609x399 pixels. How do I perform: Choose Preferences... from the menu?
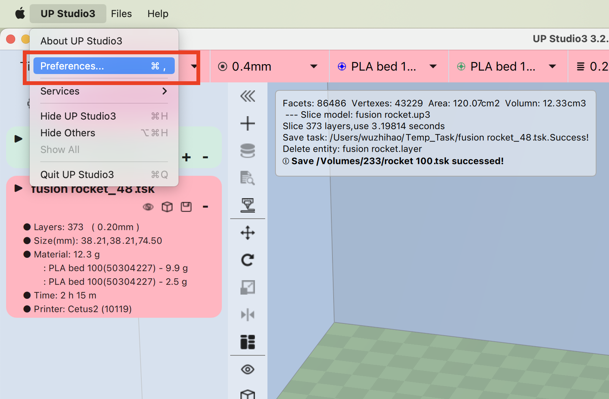[104, 66]
